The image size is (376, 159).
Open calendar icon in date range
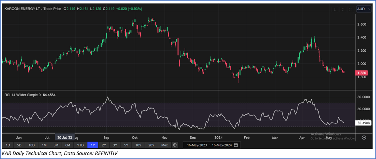point(236,145)
